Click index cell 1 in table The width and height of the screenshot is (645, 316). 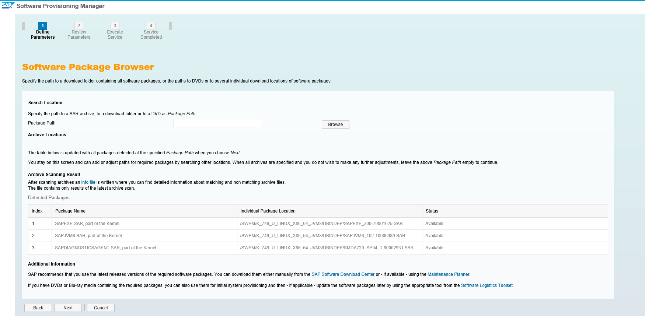click(x=40, y=224)
